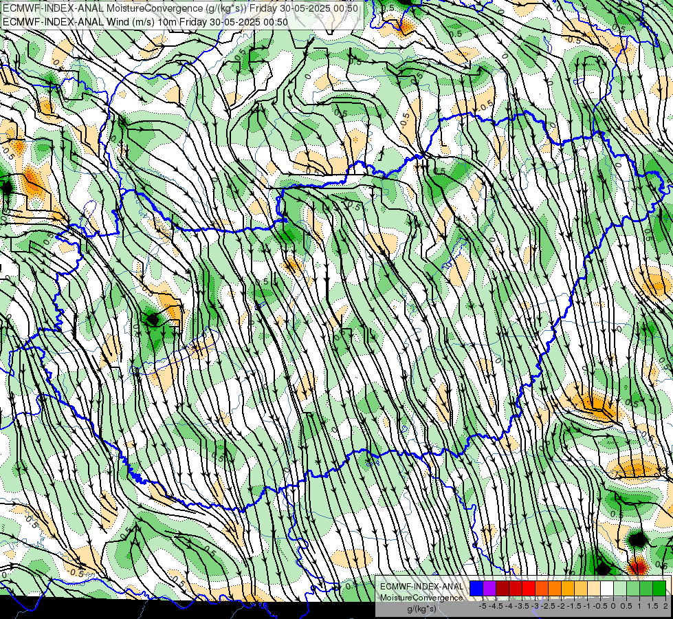Select legend swatch between -4 and -3.5
673x619 pixels.
tap(516, 588)
